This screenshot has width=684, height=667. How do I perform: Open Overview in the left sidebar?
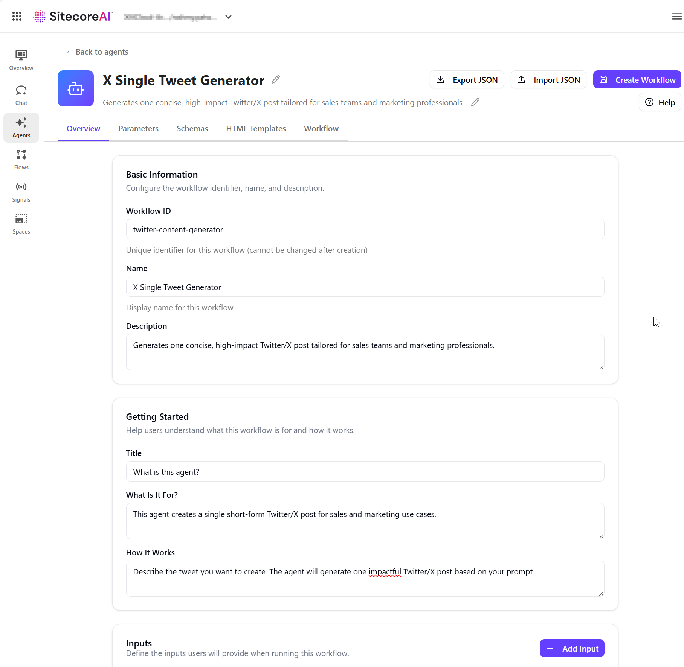tap(21, 60)
